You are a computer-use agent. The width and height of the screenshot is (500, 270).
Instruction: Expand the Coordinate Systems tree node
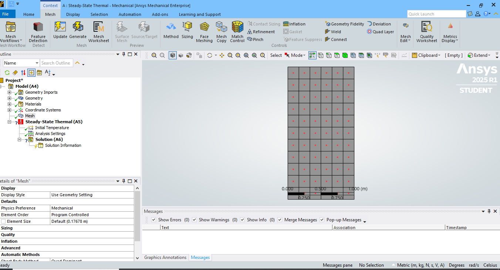(x=10, y=110)
